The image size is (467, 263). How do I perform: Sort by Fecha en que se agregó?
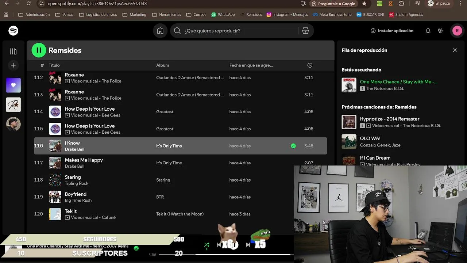251,65
